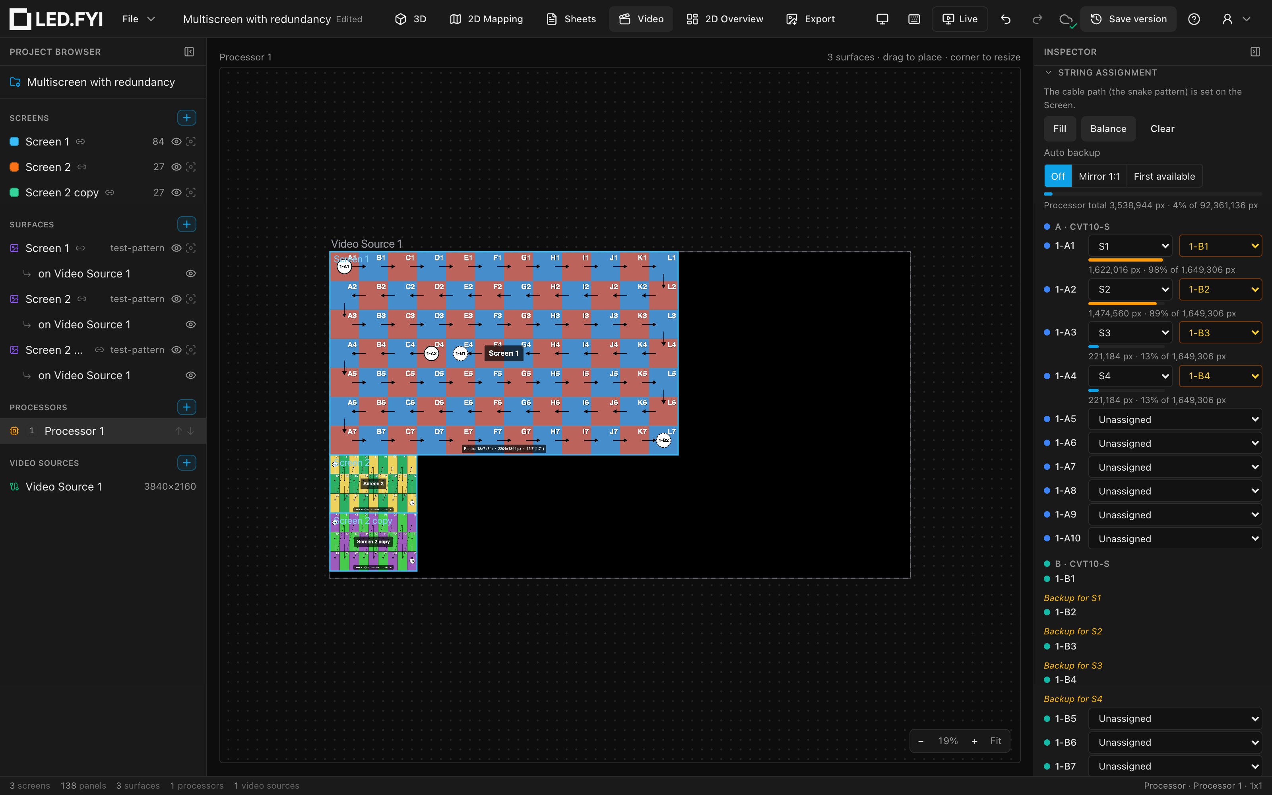Click the keyboard shortcuts icon in toolbar
This screenshot has width=1272, height=795.
coord(914,19)
